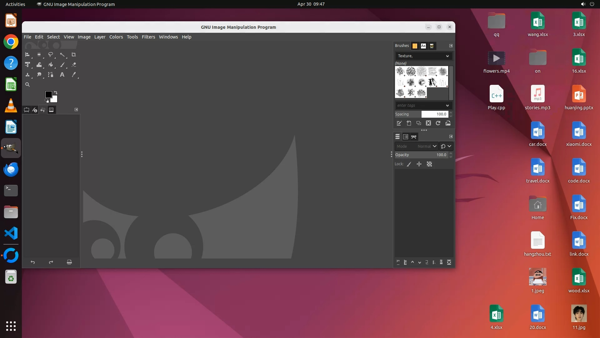Select the Color Picker eyedropper tool
This screenshot has width=600, height=338.
74,75
